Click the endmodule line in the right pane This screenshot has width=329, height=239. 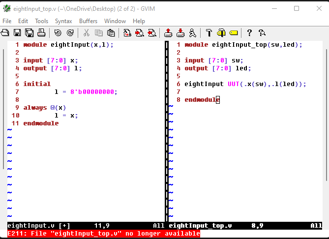(x=200, y=100)
